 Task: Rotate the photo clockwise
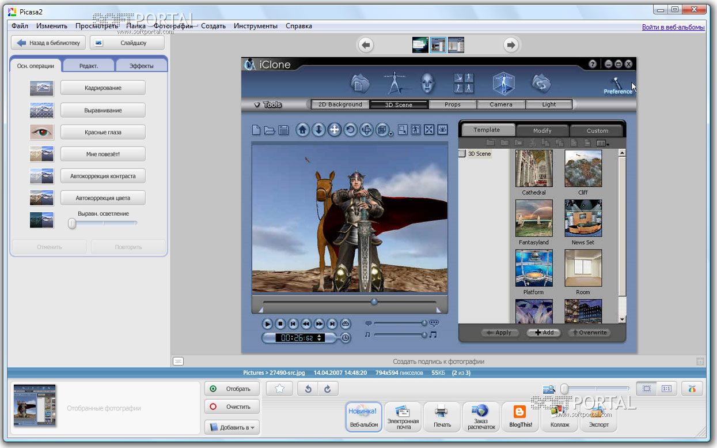click(x=328, y=389)
